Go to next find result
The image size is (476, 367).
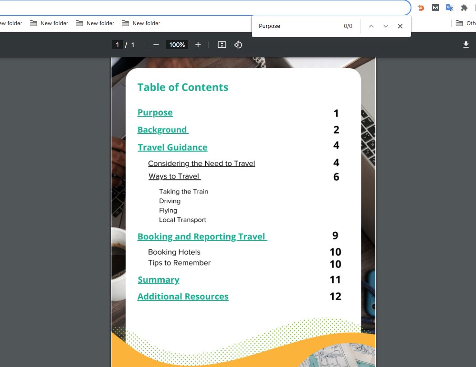coord(385,26)
